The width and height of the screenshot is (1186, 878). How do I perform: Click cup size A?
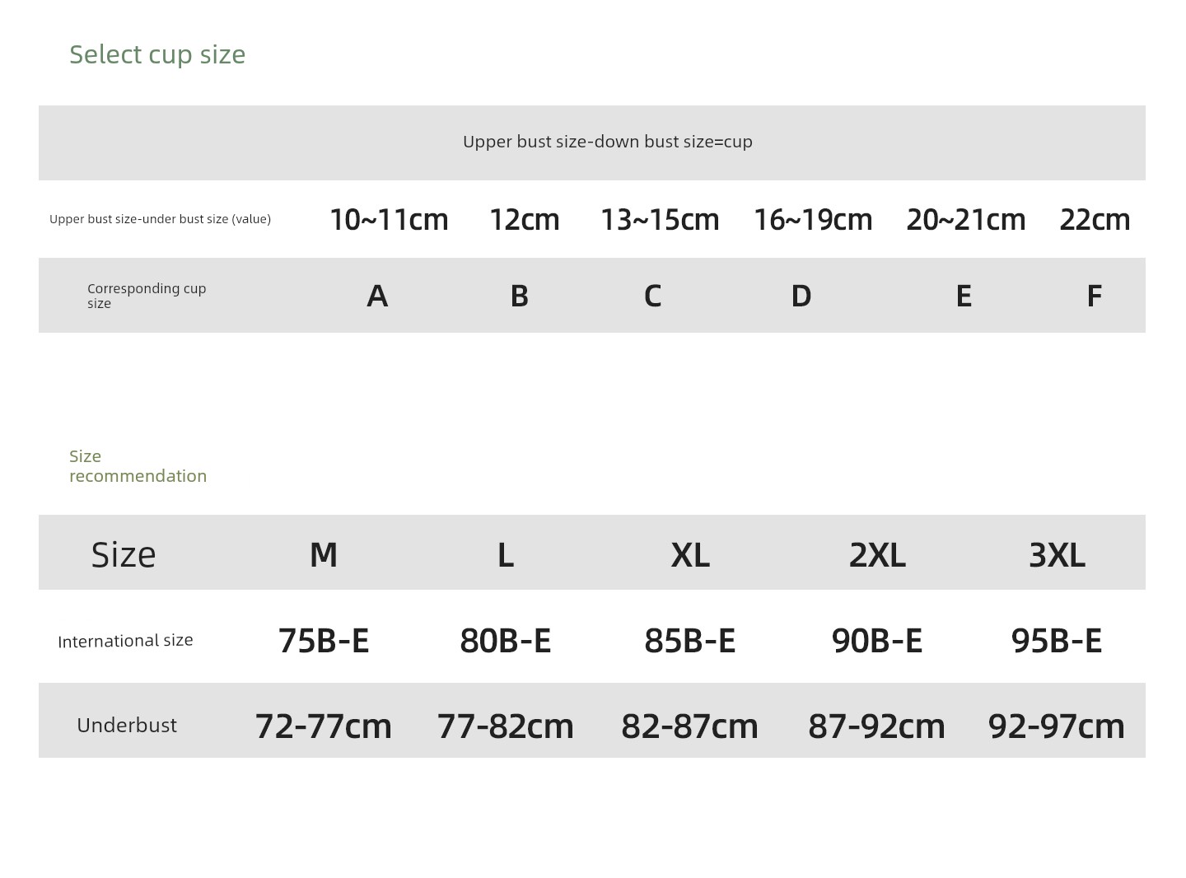(377, 296)
